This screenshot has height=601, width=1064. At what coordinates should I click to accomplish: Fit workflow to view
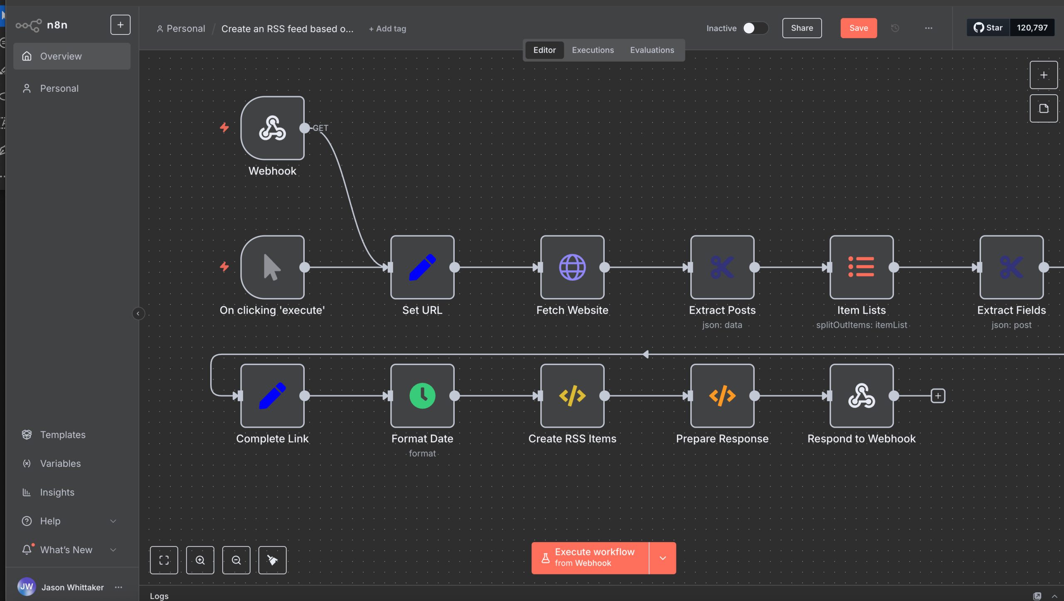point(164,560)
